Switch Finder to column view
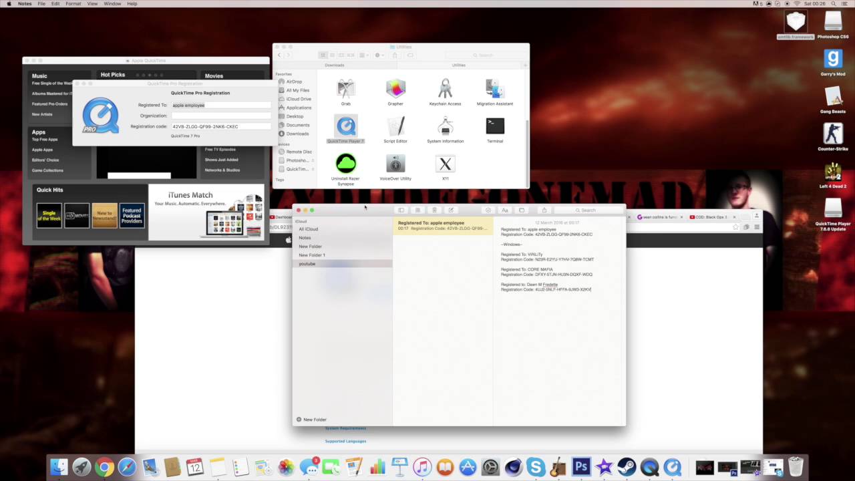 point(341,55)
